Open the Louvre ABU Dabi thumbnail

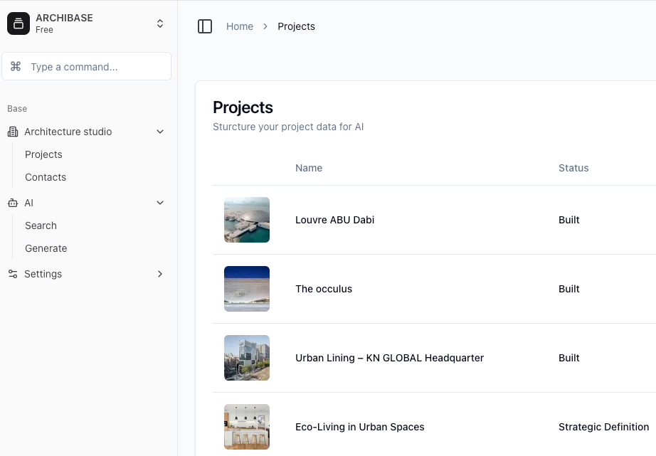pos(247,220)
